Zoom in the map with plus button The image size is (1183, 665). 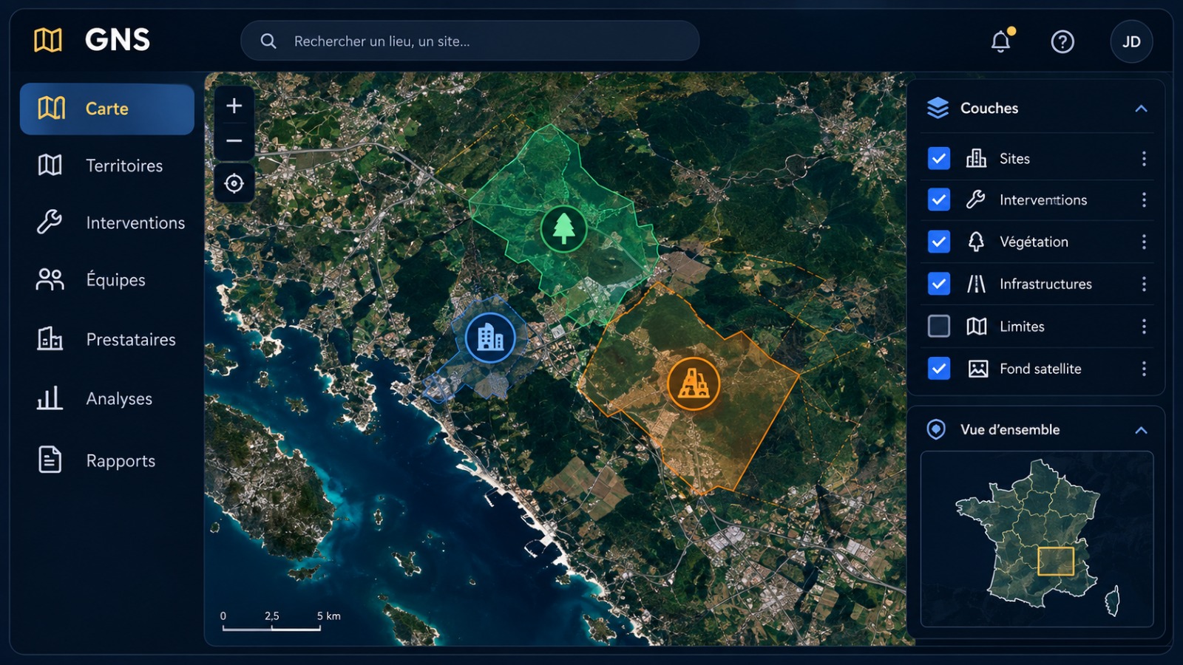(234, 106)
